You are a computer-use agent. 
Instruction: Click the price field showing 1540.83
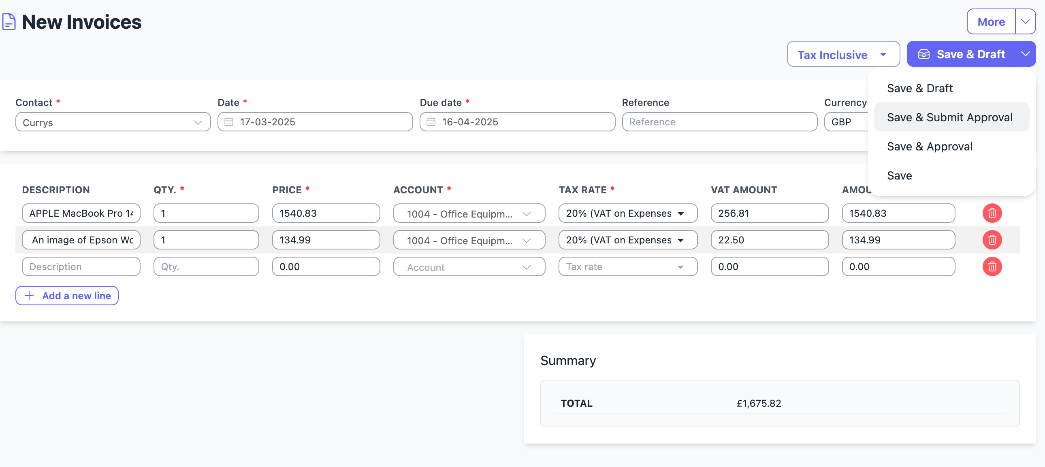point(326,213)
